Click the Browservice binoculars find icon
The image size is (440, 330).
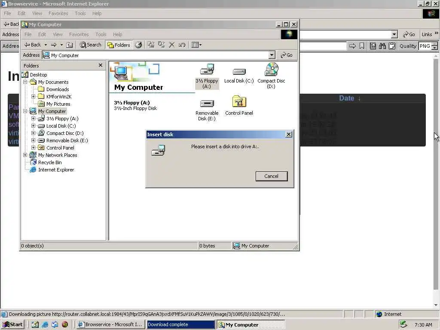(x=382, y=46)
